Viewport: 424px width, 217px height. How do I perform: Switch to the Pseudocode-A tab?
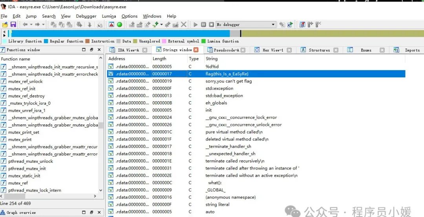click(227, 50)
